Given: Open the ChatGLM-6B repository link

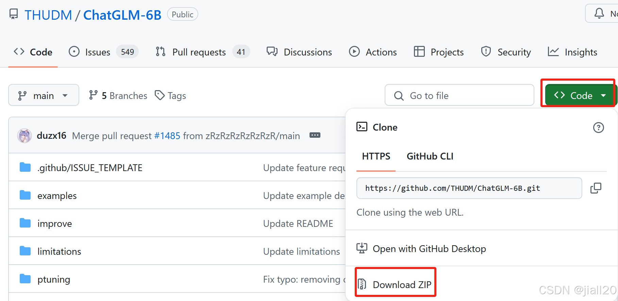Looking at the screenshot, I should click(x=122, y=15).
